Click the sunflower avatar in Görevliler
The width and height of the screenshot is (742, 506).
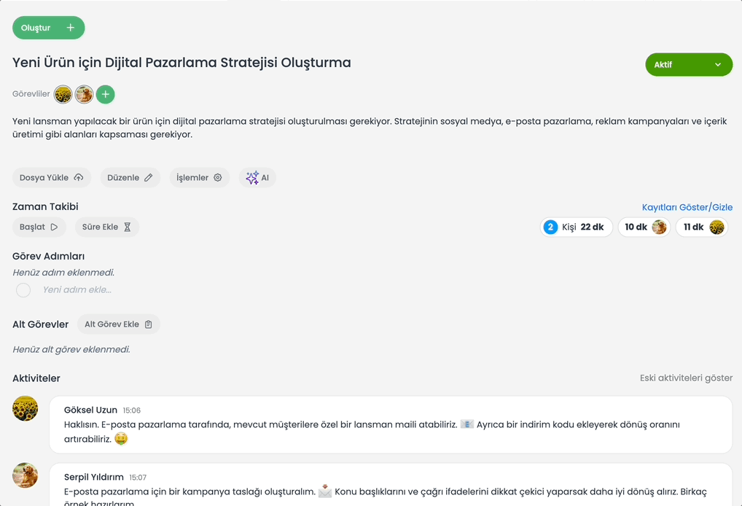pyautogui.click(x=63, y=94)
